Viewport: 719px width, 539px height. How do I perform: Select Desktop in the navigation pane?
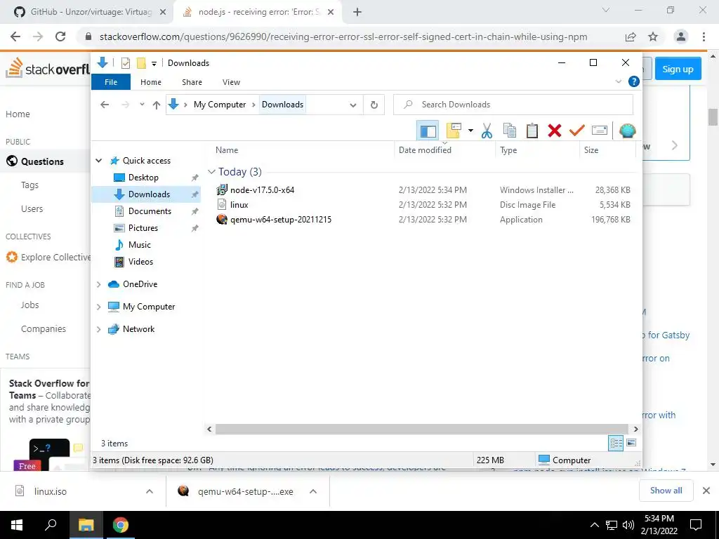pos(143,178)
